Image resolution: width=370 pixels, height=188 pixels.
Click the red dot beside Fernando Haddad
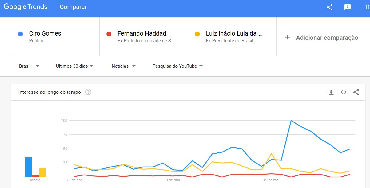(x=109, y=34)
